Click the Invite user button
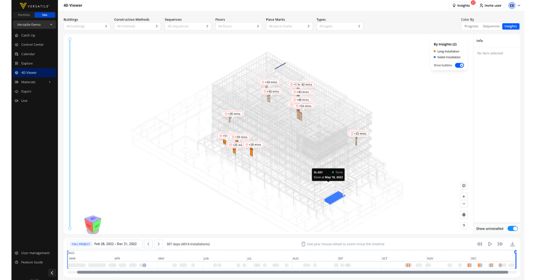 pyautogui.click(x=490, y=5)
